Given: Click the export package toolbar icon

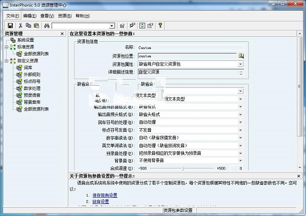Looking at the screenshot, I should pos(150,26).
